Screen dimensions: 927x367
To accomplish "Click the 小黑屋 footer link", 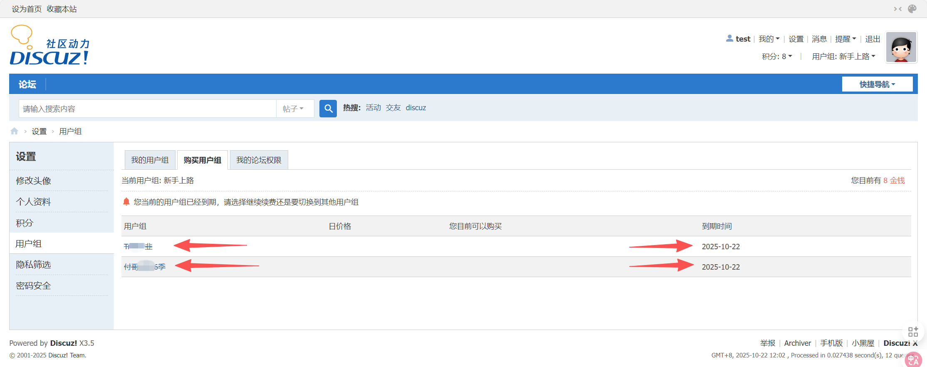I will 863,343.
